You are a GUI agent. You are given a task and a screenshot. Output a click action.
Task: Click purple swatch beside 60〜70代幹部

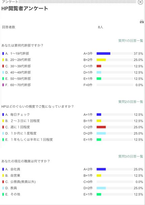(3, 85)
